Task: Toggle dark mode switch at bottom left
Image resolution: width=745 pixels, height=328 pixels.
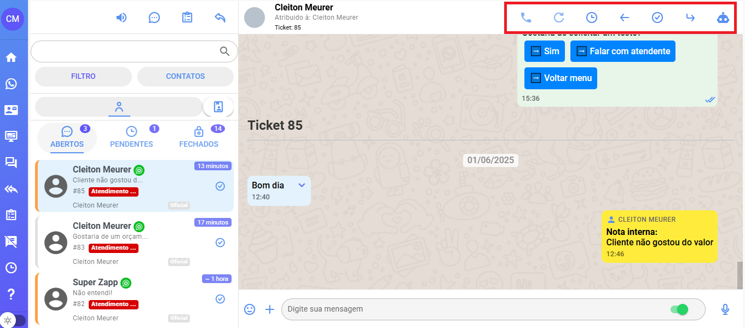Action: [13, 320]
